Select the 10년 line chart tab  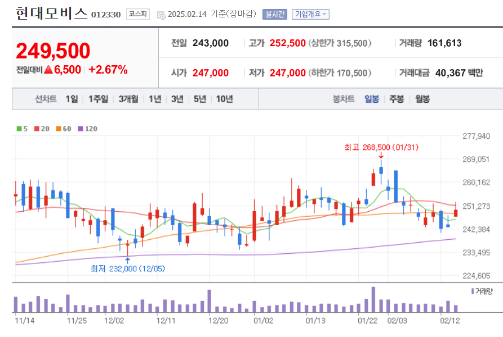point(224,99)
